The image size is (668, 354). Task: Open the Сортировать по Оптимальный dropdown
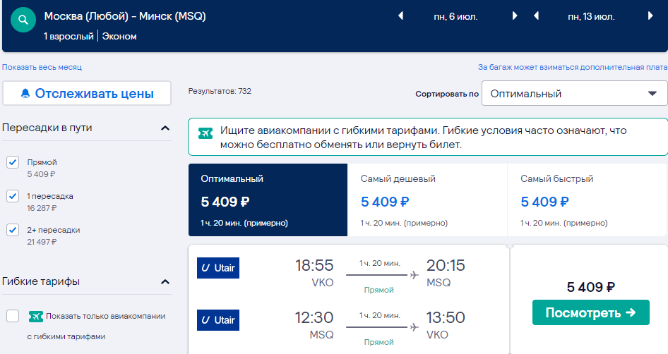[574, 93]
